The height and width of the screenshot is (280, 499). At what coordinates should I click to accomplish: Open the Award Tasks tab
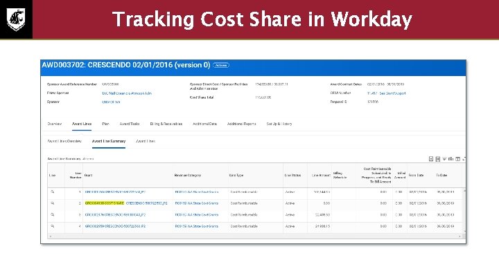pos(130,124)
